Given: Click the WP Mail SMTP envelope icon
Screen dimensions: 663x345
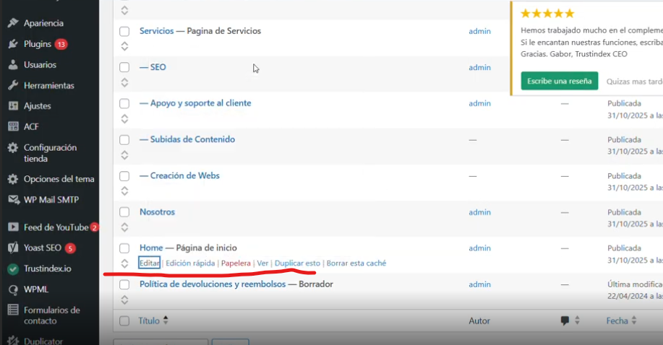Looking at the screenshot, I should (13, 200).
